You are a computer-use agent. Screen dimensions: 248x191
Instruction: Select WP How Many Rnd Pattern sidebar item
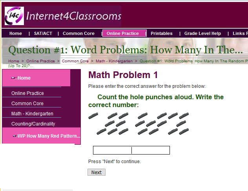pyautogui.click(x=42, y=136)
